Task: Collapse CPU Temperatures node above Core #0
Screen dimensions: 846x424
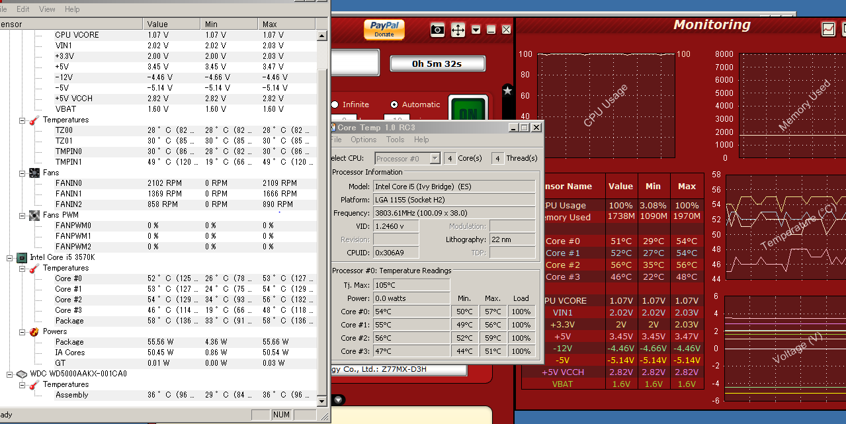Action: (22, 268)
